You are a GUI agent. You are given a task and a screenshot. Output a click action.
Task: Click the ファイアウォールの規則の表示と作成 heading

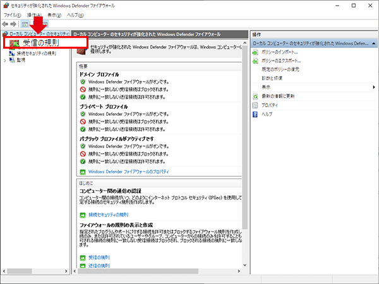116,225
